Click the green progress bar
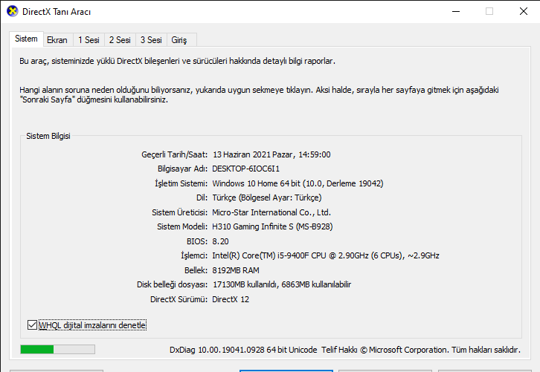Screen dimensions: 540x372 click(x=57, y=349)
